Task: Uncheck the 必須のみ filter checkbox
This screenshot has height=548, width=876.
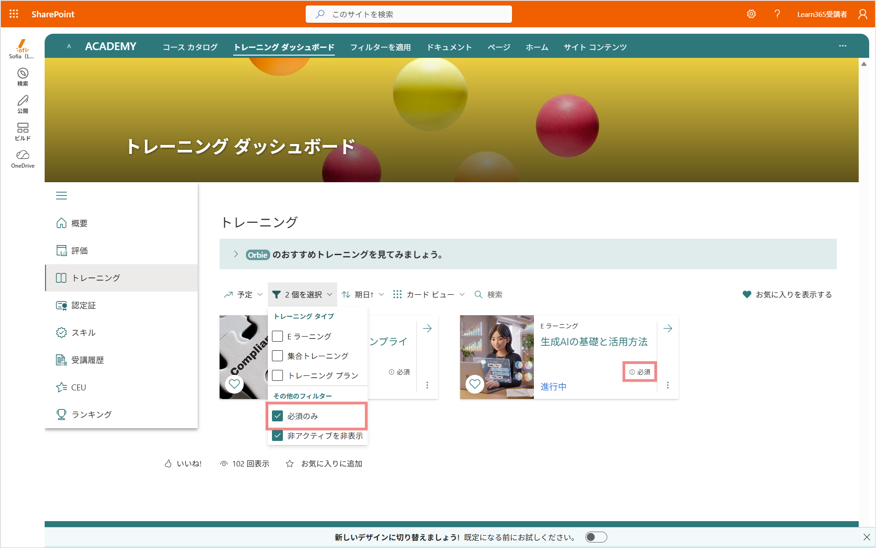Action: click(x=277, y=416)
